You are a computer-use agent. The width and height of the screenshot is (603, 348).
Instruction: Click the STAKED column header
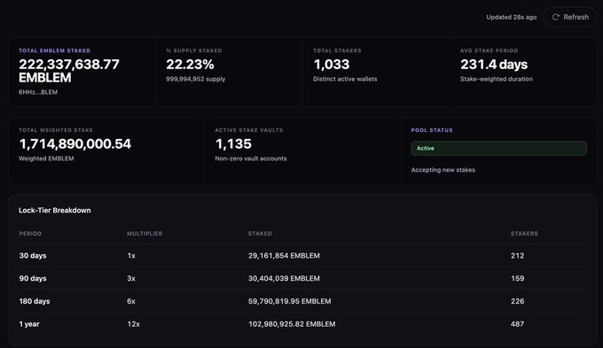point(260,234)
